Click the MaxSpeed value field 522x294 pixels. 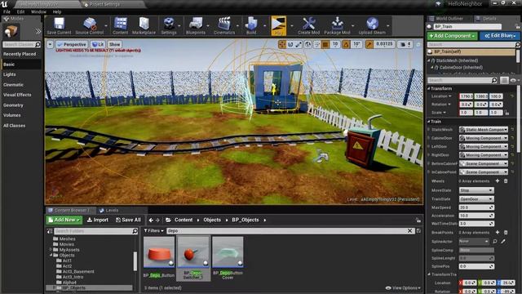[x=476, y=207]
